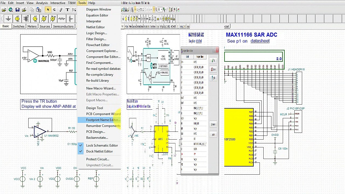Choose Logic Design... entry
This screenshot has width=345, height=194.
(99, 33)
